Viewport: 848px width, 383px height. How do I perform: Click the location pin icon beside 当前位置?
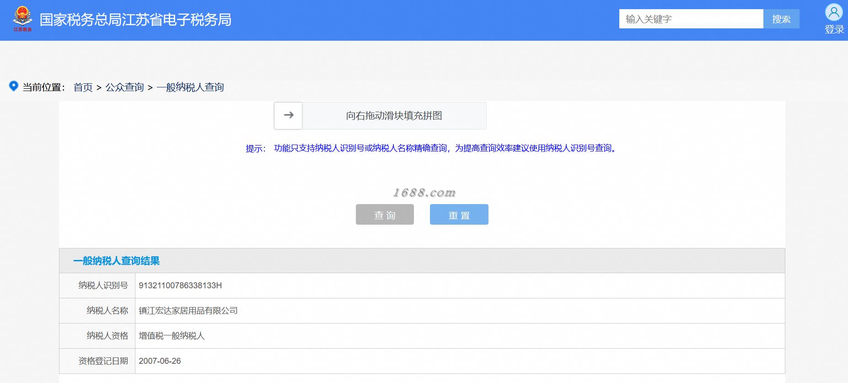[x=14, y=86]
